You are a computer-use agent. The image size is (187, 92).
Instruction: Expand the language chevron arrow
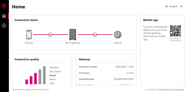(x=181, y=6)
